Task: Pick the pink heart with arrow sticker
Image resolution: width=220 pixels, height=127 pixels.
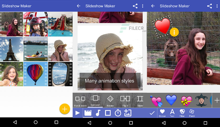Action: click(x=156, y=101)
